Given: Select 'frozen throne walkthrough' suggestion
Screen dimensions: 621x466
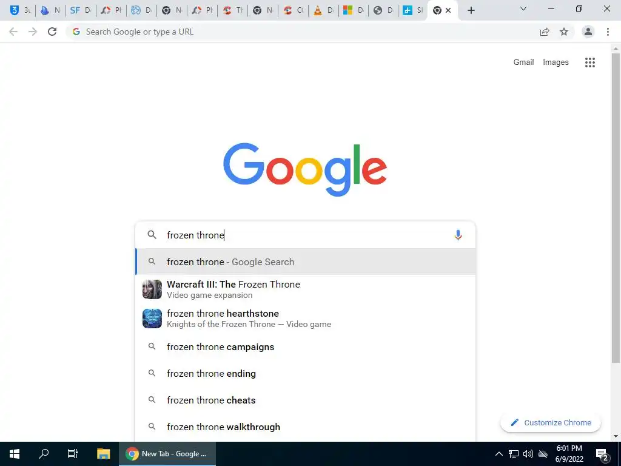Looking at the screenshot, I should tap(306, 427).
